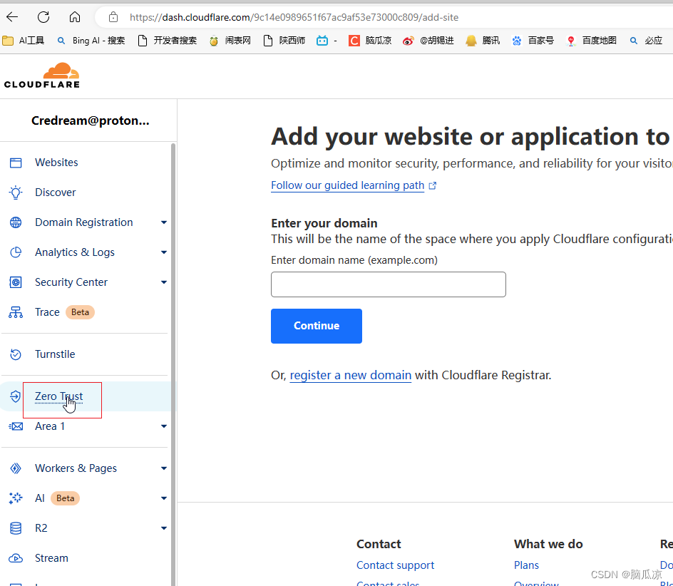673x586 pixels.
Task: Open the @胡锡进 Weibo bookmark
Action: pyautogui.click(x=428, y=41)
